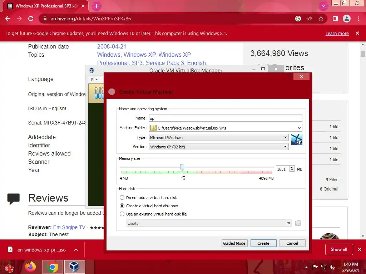Image resolution: width=366 pixels, height=274 pixels.
Task: Decrease memory with the spinner down arrow
Action: coord(292,171)
